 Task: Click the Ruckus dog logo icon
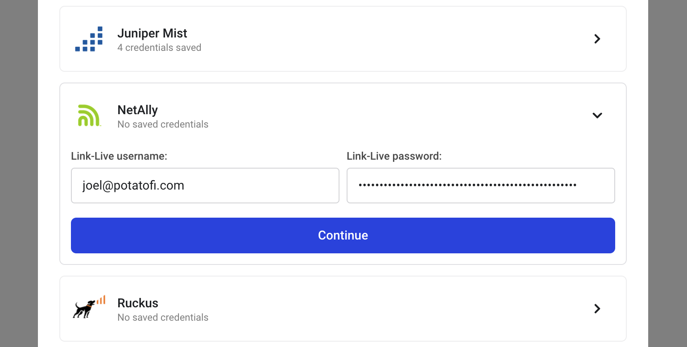point(89,307)
